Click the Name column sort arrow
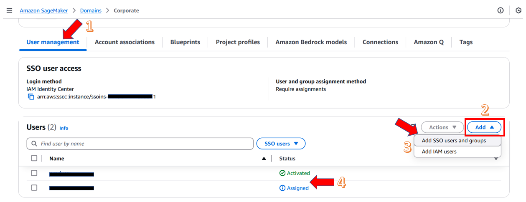The height and width of the screenshot is (202, 526). (x=264, y=159)
